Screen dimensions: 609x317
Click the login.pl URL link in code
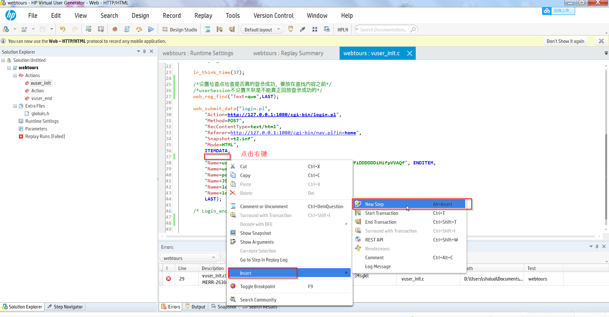tap(281, 115)
